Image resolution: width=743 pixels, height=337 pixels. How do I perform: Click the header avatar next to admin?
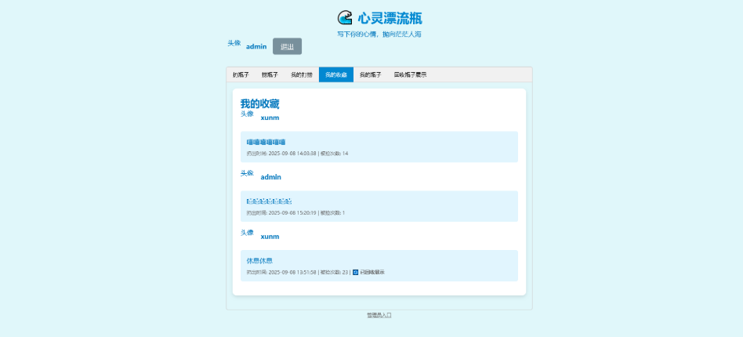point(234,43)
